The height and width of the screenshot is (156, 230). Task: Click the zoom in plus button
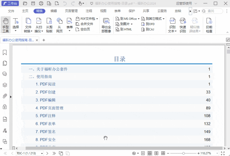pyautogui.click(x=198, y=153)
